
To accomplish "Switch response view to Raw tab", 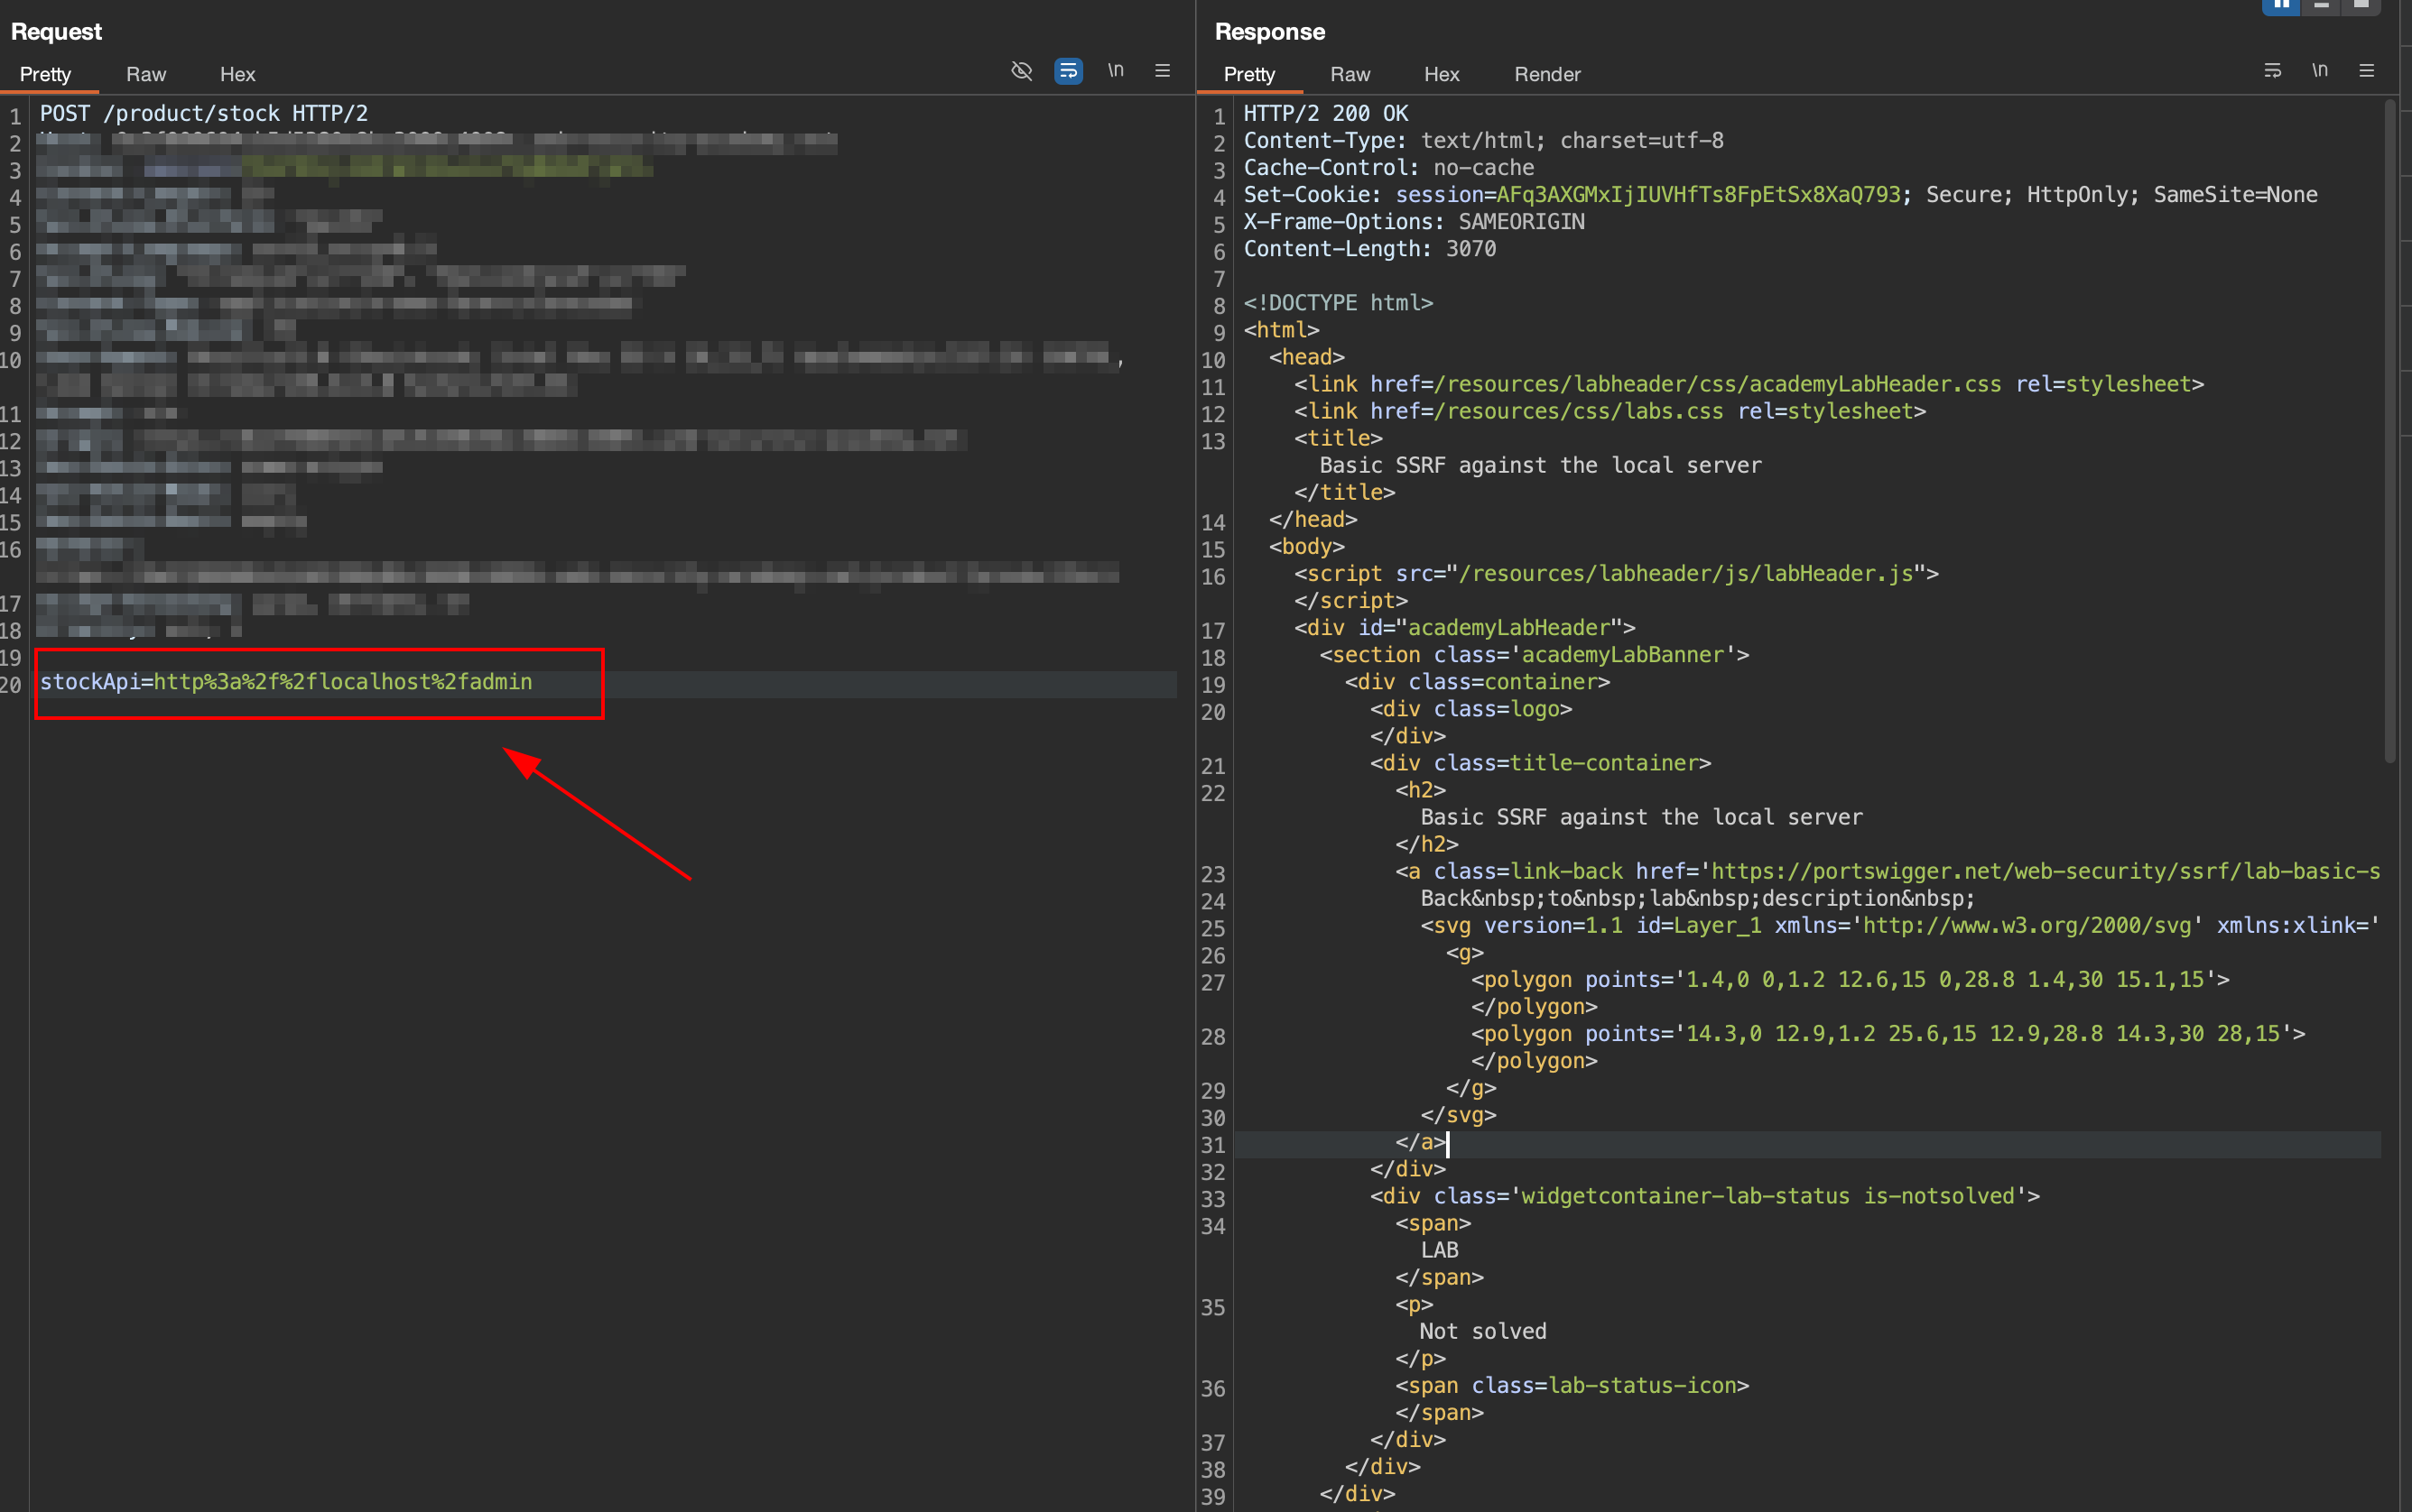I will point(1350,74).
